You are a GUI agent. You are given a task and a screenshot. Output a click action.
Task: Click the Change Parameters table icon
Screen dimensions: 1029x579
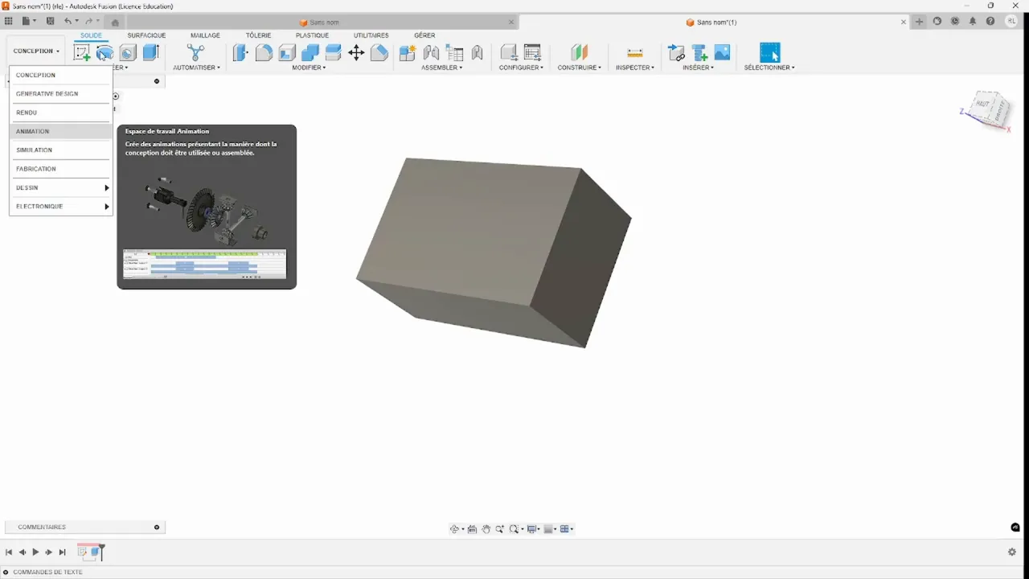[x=532, y=53]
